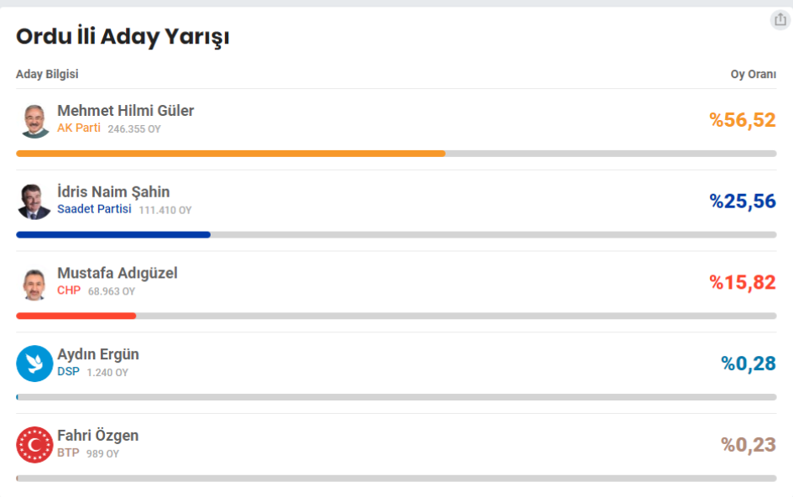This screenshot has width=793, height=497.
Task: Click the BTP red crescent logo
Action: pyautogui.click(x=34, y=445)
